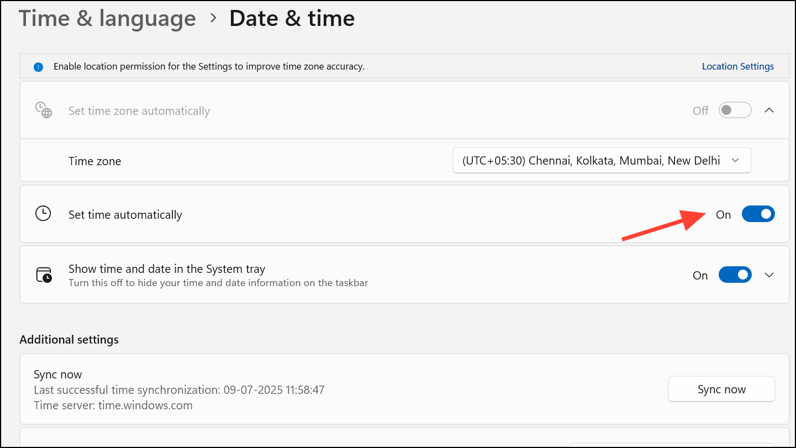The height and width of the screenshot is (448, 796).
Task: Click the Date & time page title
Action: tap(292, 19)
